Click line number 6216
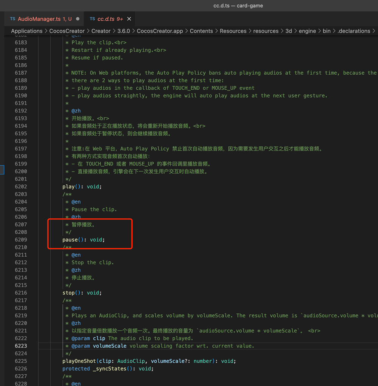This screenshot has width=378, height=386. coord(21,293)
